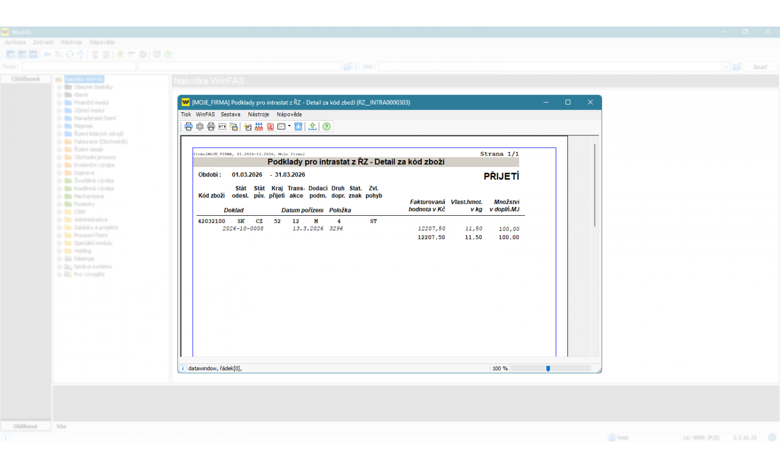Open print settings gear icon

click(200, 126)
